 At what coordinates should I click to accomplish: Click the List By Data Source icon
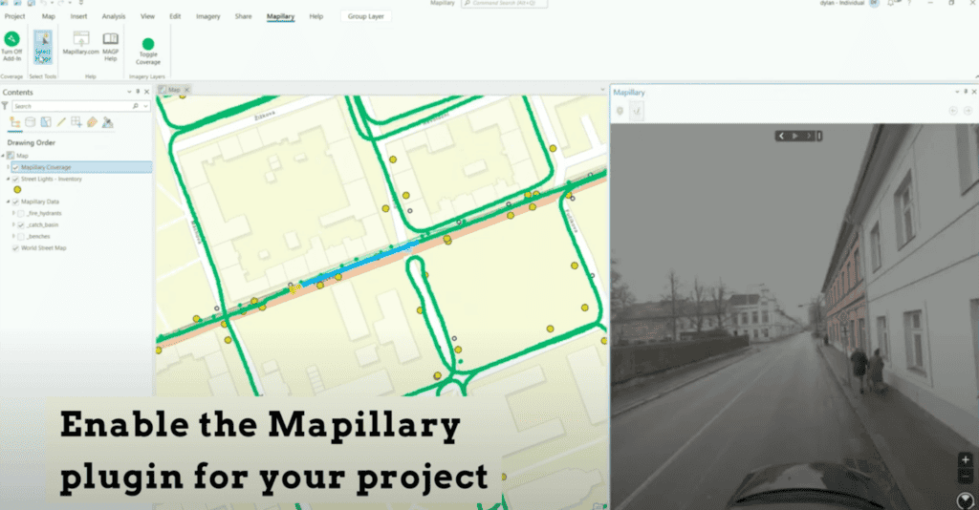coord(31,122)
